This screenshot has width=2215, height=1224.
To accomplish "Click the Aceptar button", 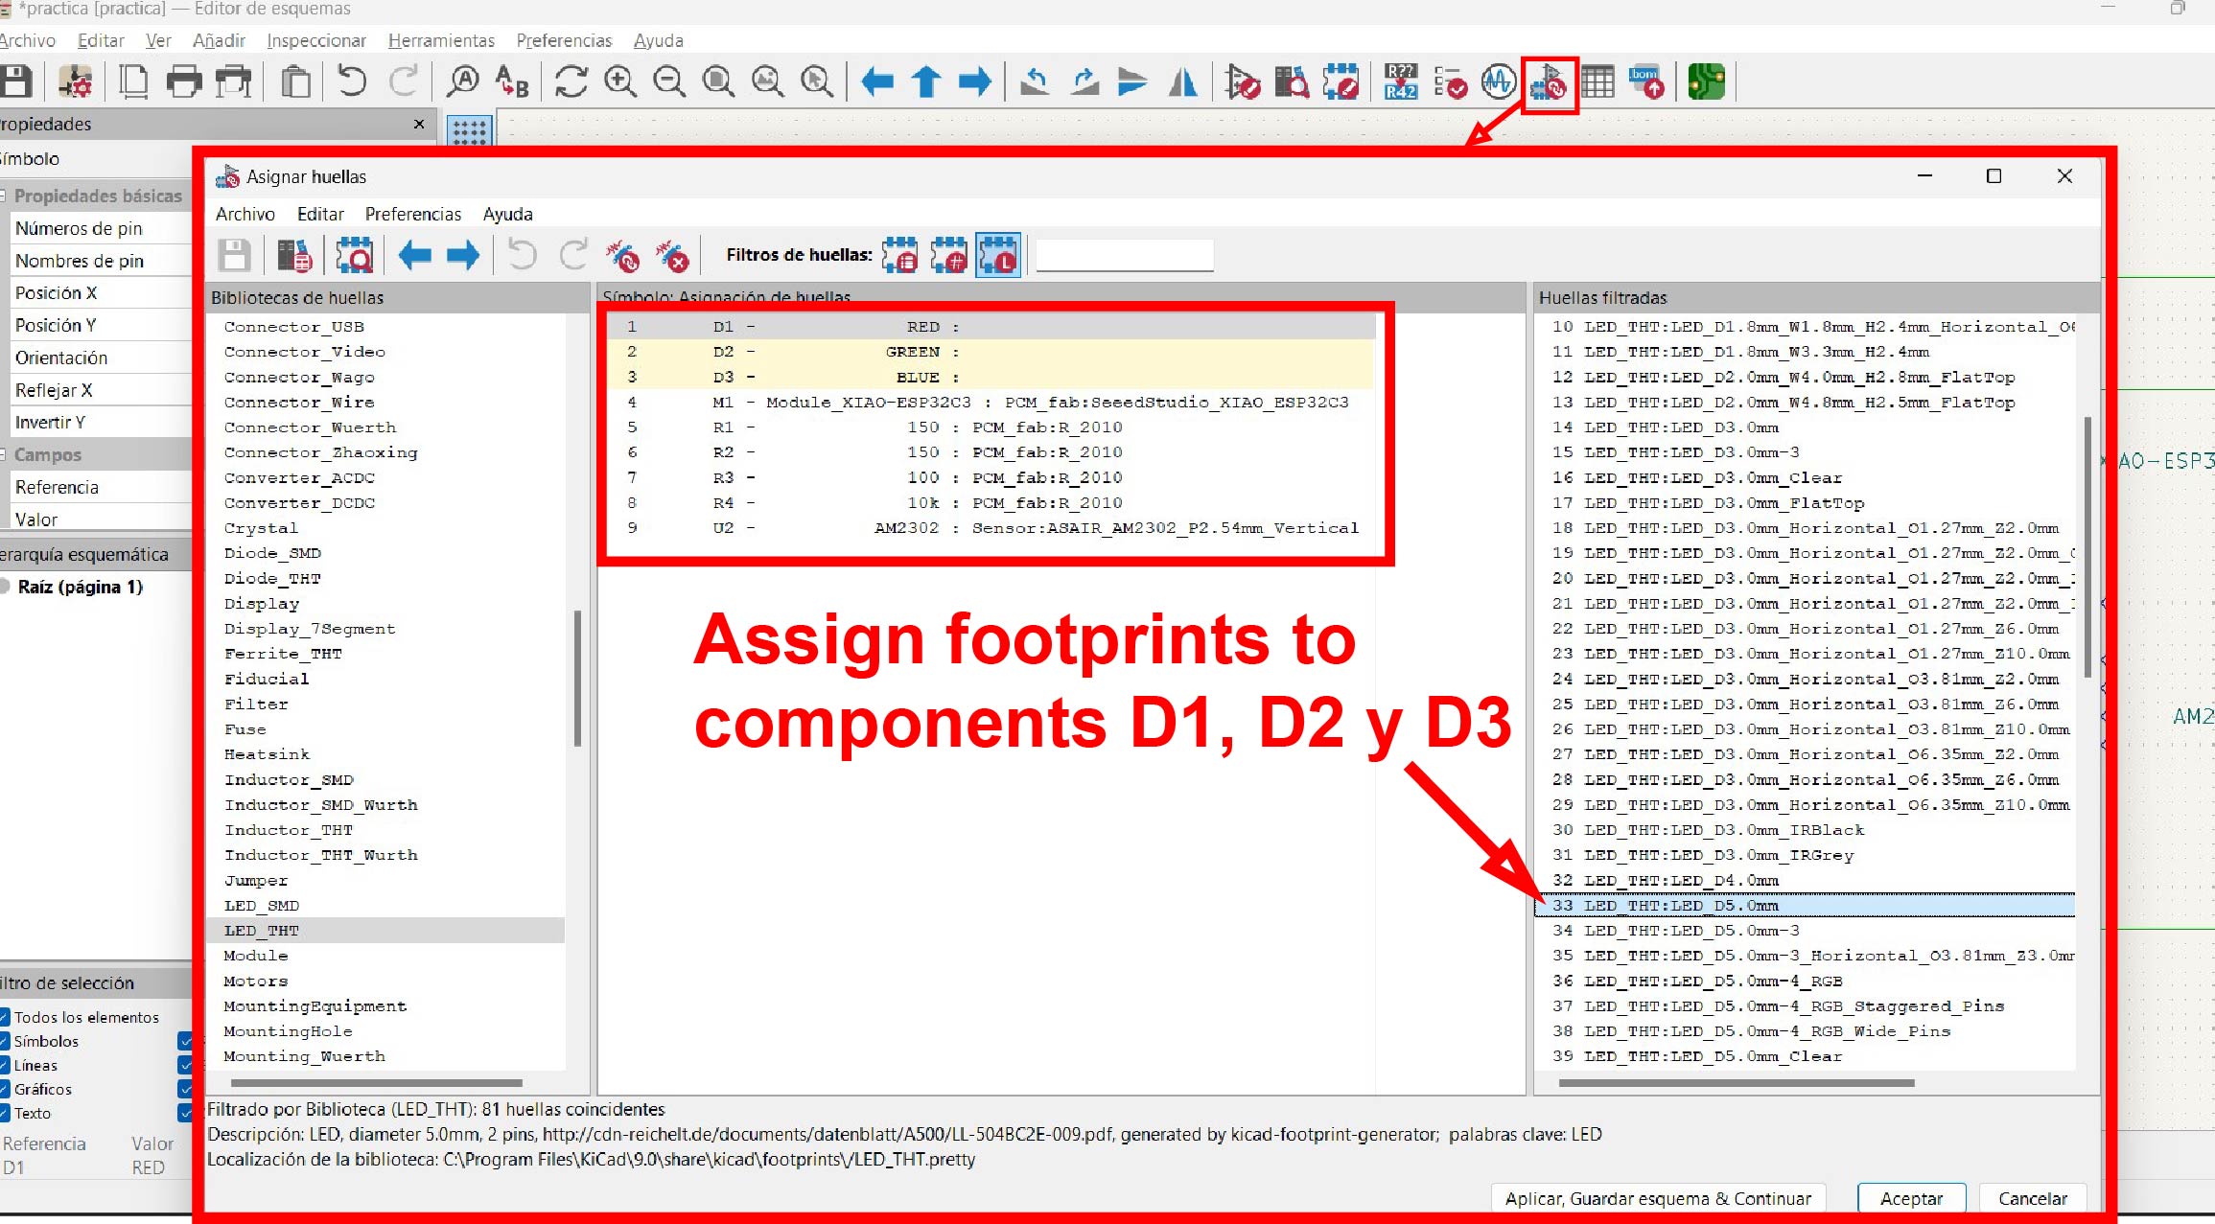I will click(x=1910, y=1198).
